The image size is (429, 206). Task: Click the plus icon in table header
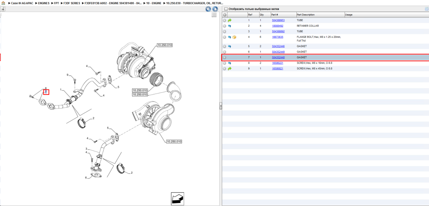tap(225, 15)
